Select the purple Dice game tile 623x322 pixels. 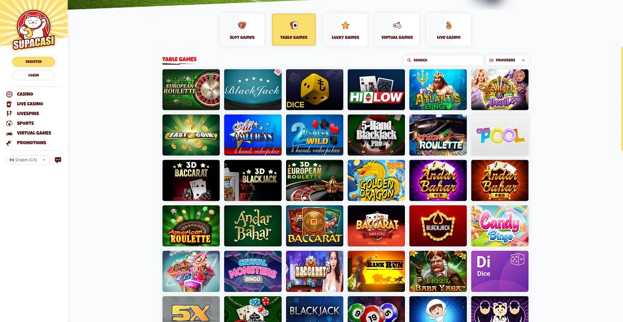click(x=500, y=271)
